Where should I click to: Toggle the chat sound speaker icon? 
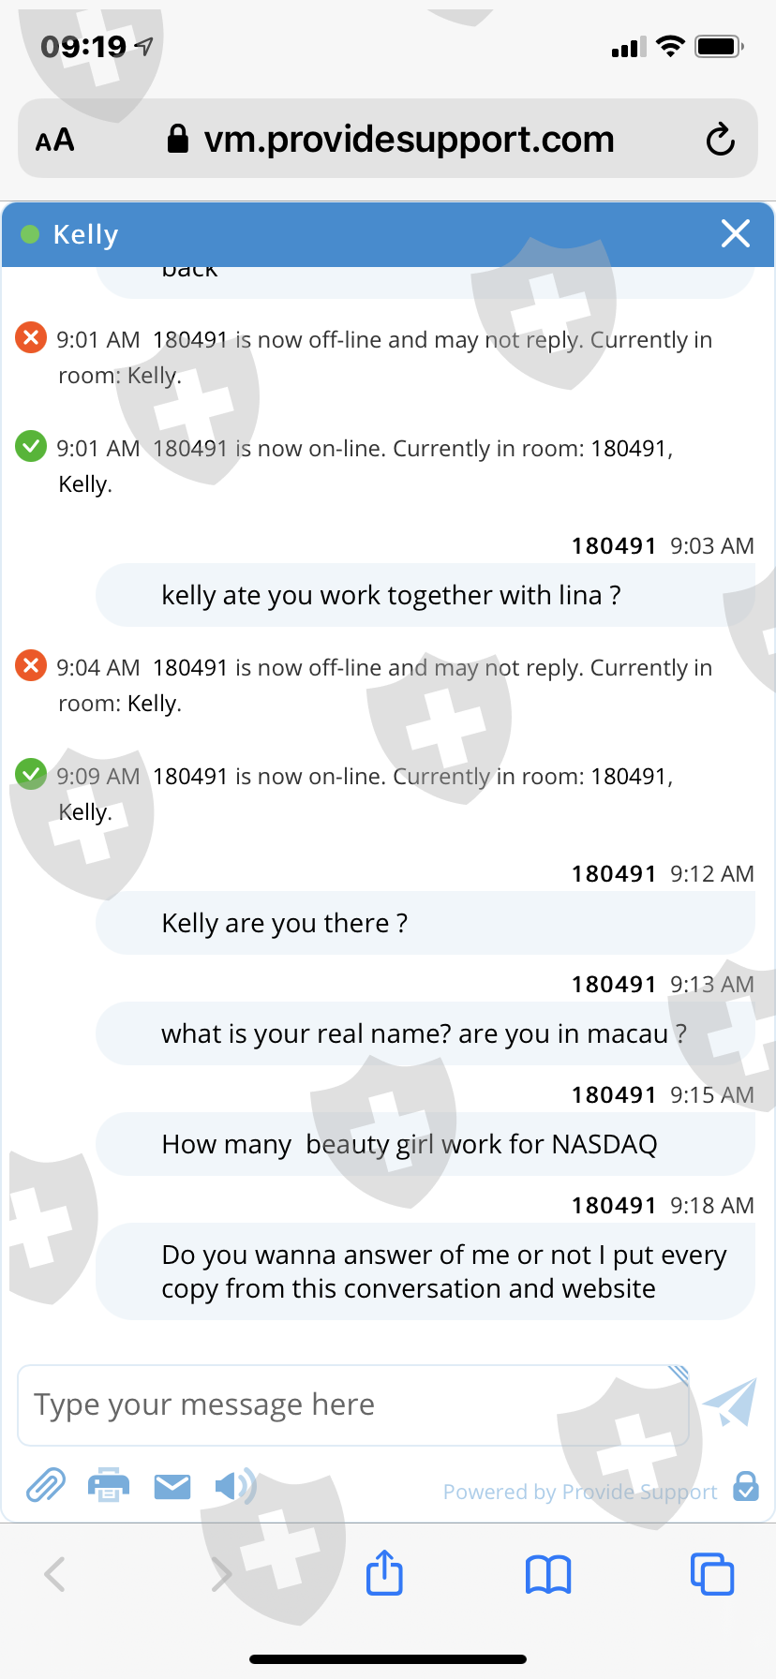pos(234,1486)
